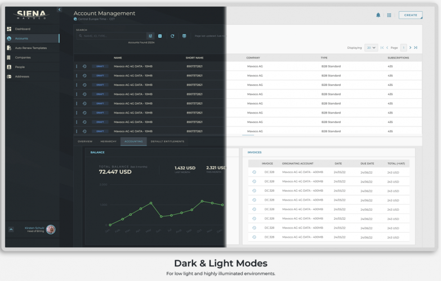Select the ACCOUNTING tab
The width and height of the screenshot is (441, 281).
133,142
